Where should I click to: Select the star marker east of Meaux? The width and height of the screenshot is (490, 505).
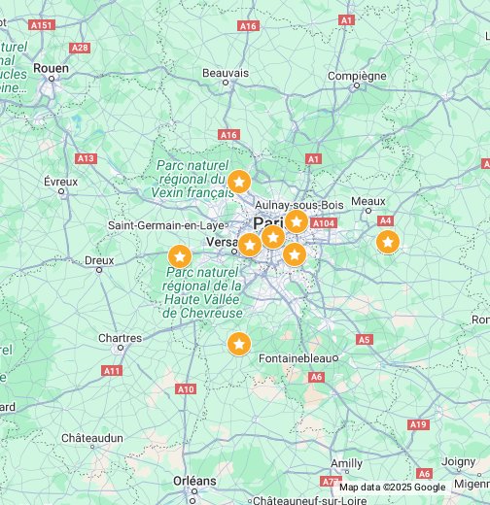coord(388,242)
